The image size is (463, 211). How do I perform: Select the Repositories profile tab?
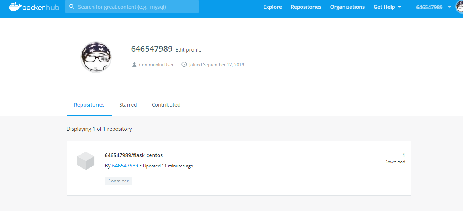click(89, 105)
